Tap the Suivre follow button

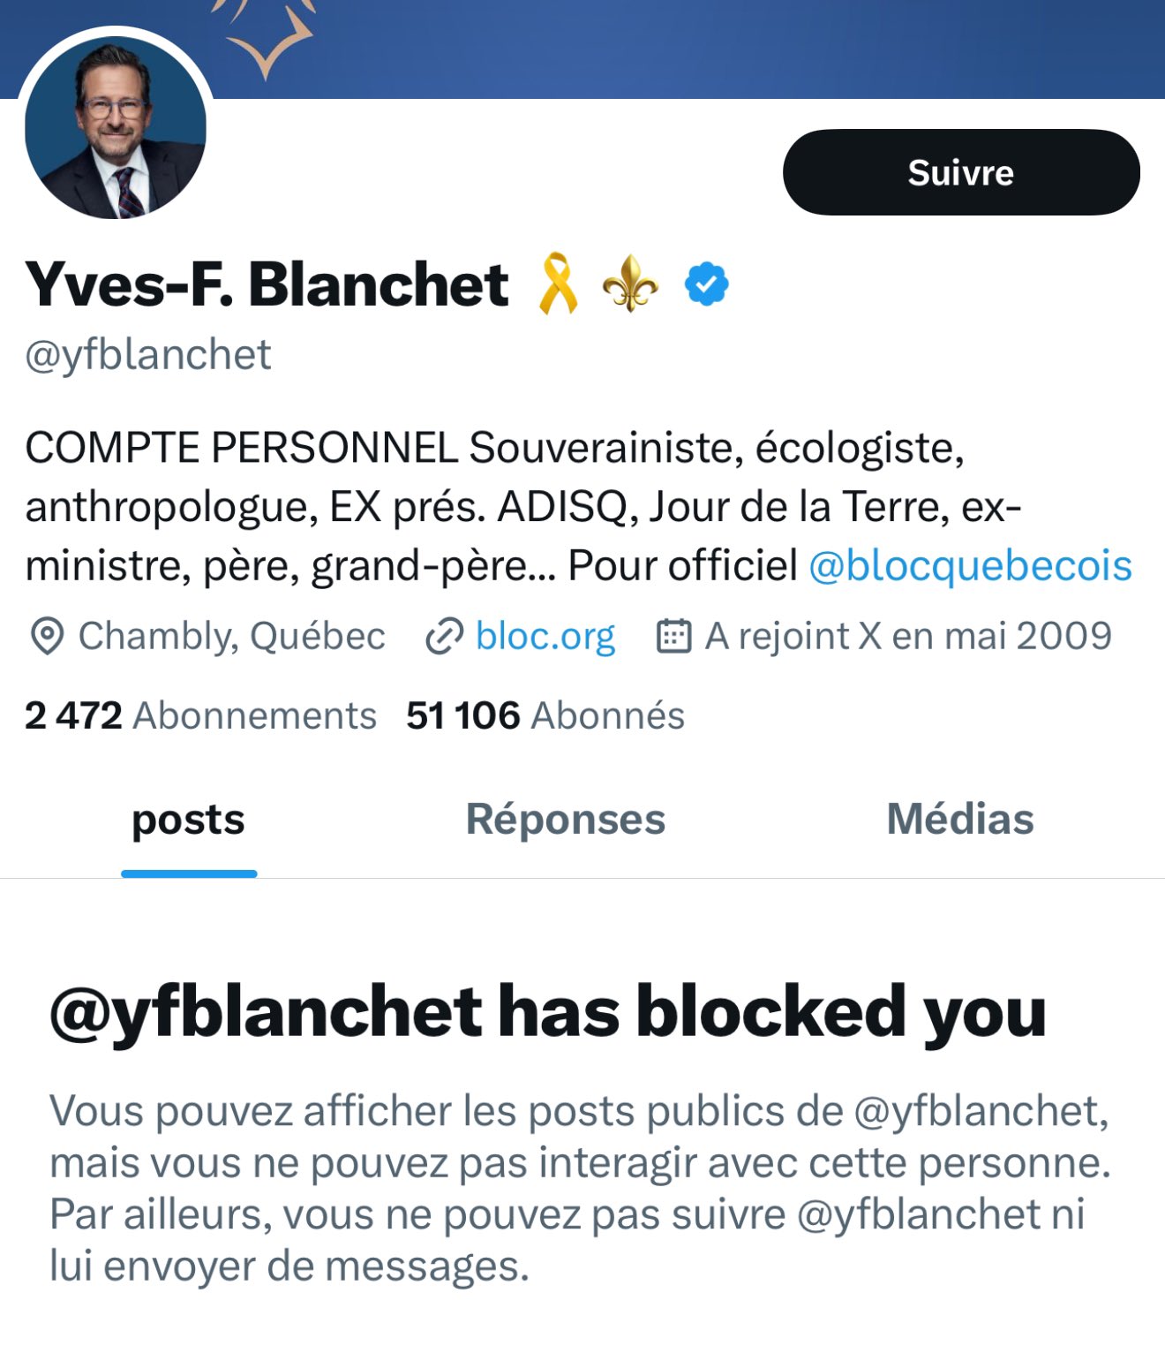point(960,172)
